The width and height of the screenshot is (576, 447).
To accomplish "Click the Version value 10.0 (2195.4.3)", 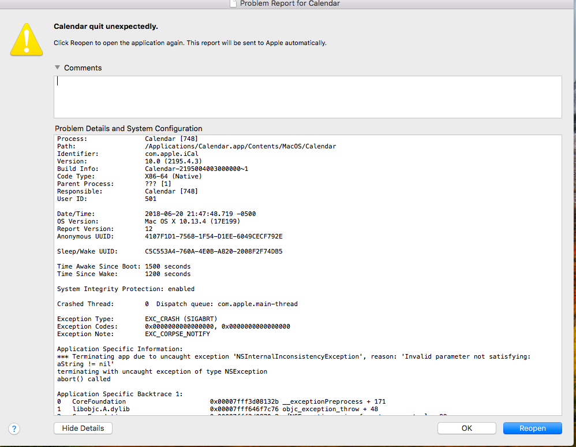I will 173,161.
